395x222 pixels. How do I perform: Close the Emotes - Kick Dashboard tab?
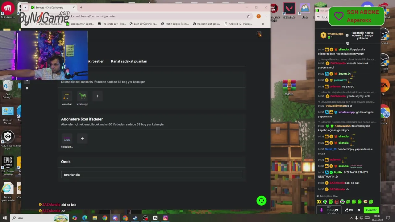(74, 7)
